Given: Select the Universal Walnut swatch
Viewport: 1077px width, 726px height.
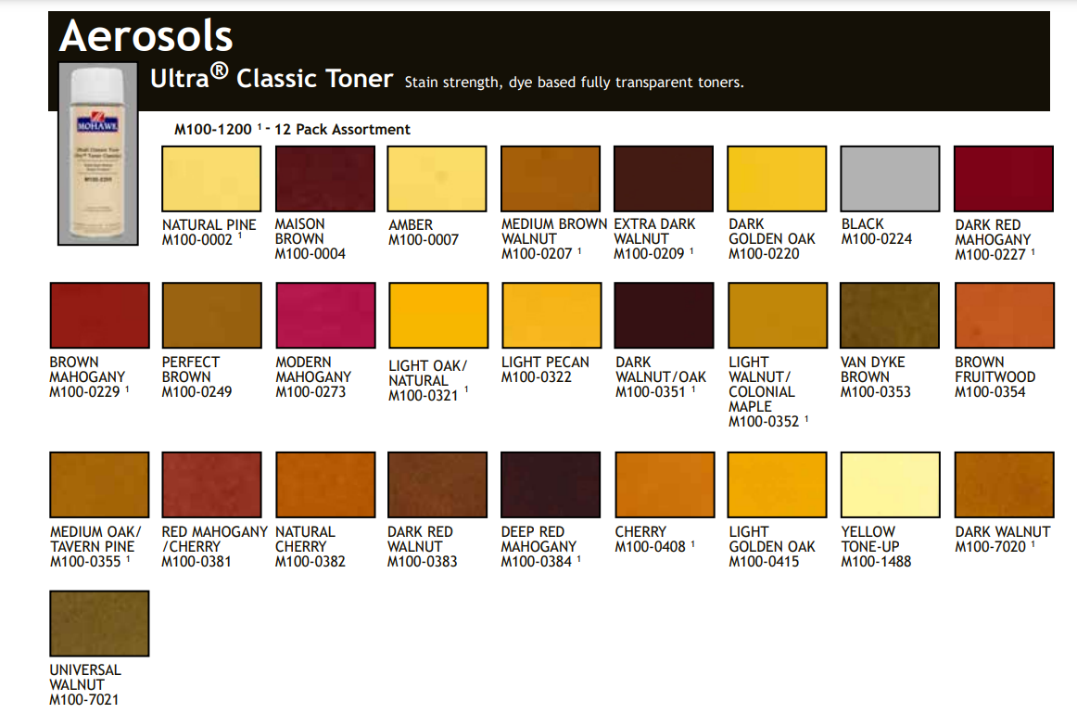Looking at the screenshot, I should point(98,623).
